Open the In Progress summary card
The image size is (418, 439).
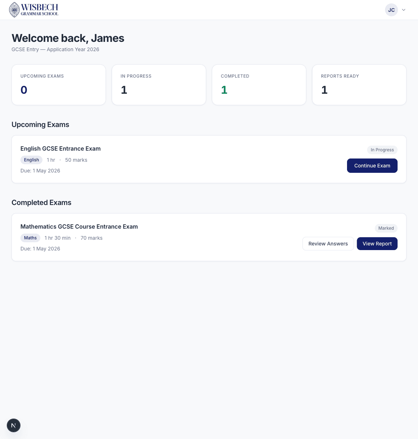(x=159, y=85)
